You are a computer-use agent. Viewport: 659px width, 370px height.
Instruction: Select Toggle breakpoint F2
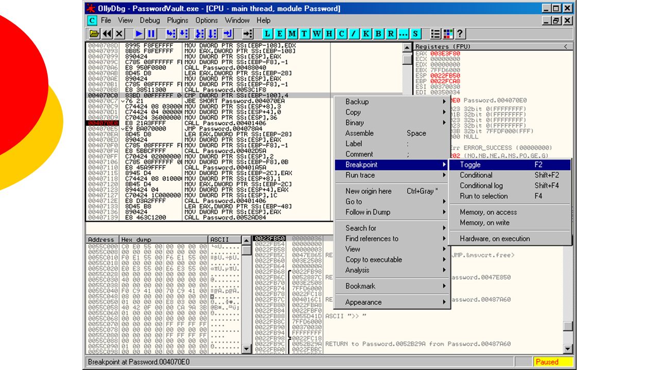510,164
